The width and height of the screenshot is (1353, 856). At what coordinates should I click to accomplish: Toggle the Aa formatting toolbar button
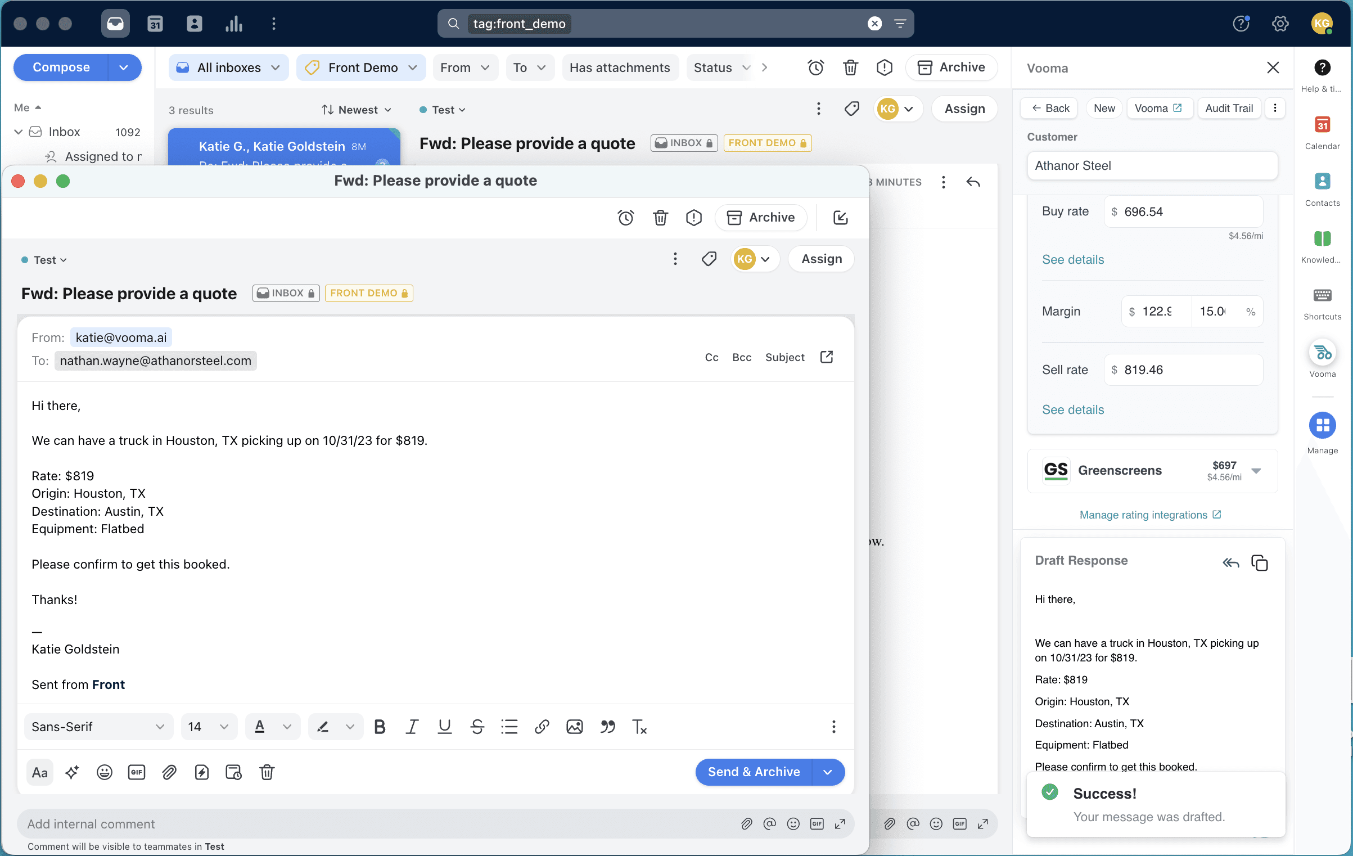[39, 772]
